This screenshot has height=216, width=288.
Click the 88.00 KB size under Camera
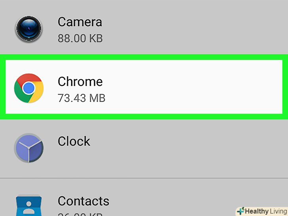pyautogui.click(x=80, y=38)
